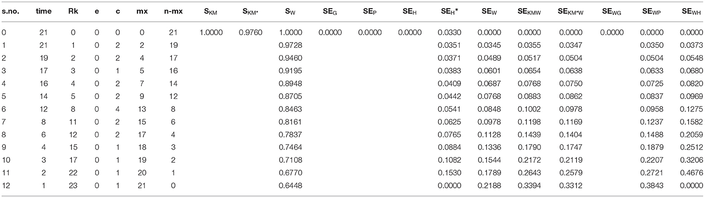Select the 0.3394 SE_KMW value
This screenshot has width=705, height=198.
click(x=526, y=186)
